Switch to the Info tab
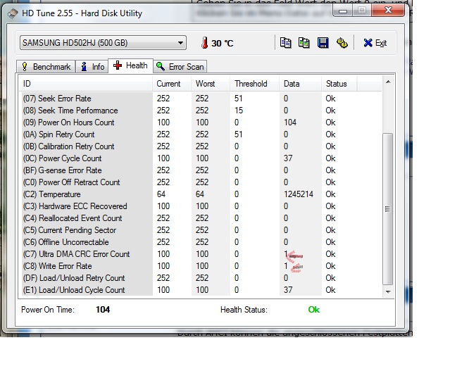Screen dimensions: 450x371 click(92, 67)
